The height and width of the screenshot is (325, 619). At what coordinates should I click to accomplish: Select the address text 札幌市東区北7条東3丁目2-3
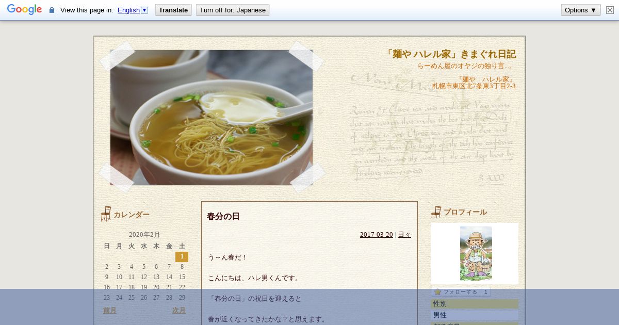[x=474, y=86]
